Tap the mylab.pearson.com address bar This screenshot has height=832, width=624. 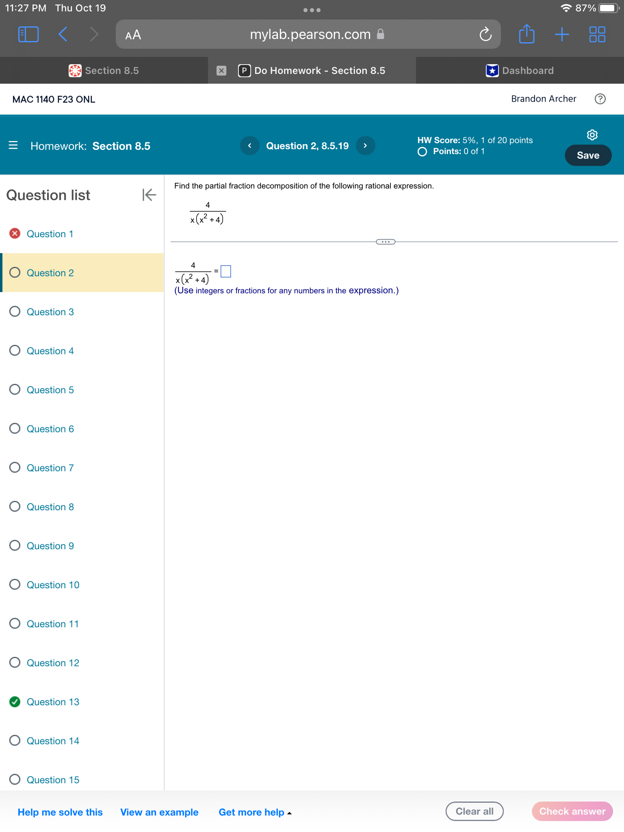[308, 34]
